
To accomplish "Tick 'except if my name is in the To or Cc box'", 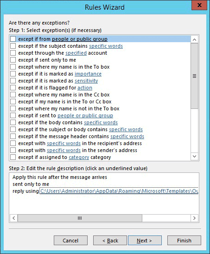I will tap(13, 102).
